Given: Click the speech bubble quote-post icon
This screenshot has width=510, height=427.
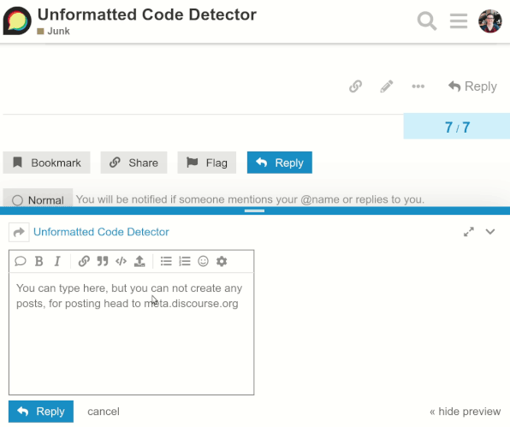Looking at the screenshot, I should pos(21,261).
